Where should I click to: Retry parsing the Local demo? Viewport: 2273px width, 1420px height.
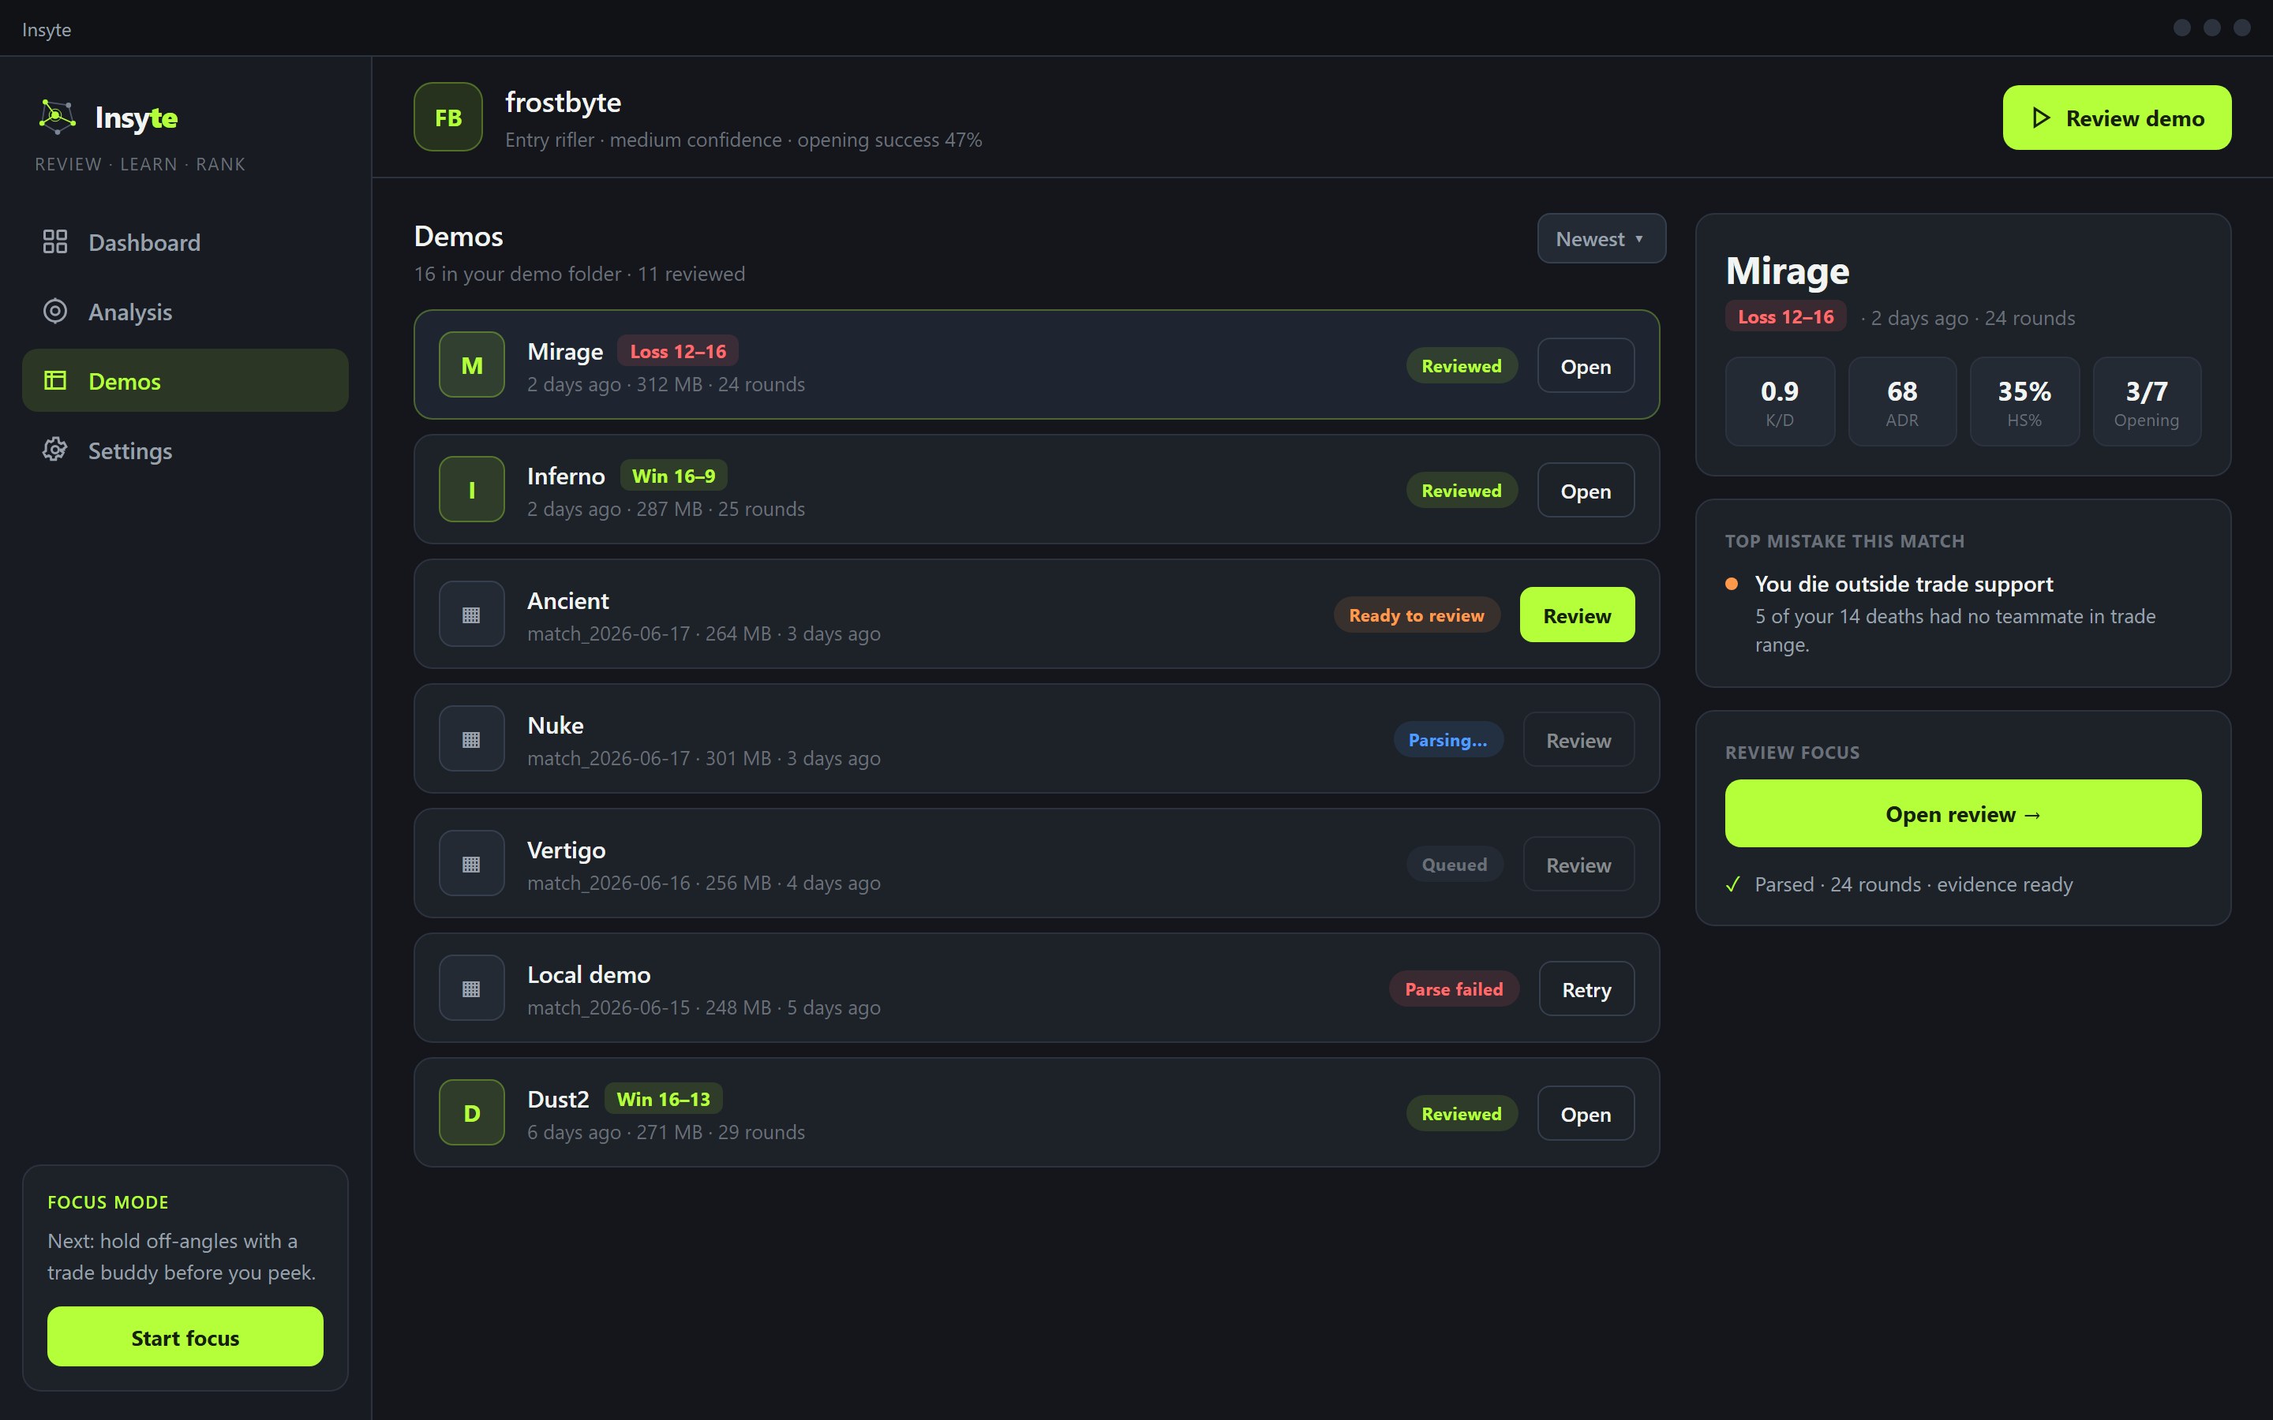(x=1586, y=989)
